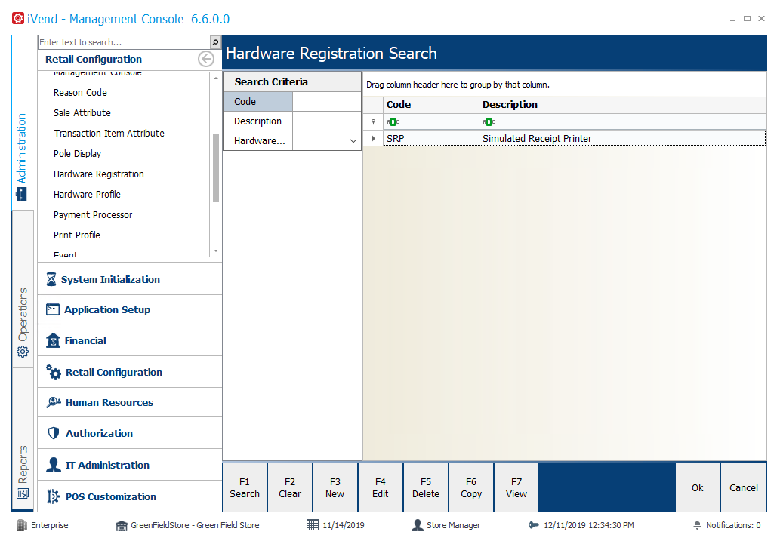Click the POS Customization tools icon
The width and height of the screenshot is (777, 544).
(x=53, y=496)
